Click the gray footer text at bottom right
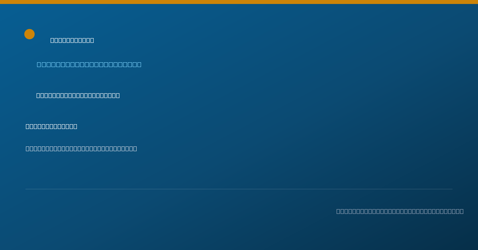This screenshot has width=478, height=250. coord(400,211)
